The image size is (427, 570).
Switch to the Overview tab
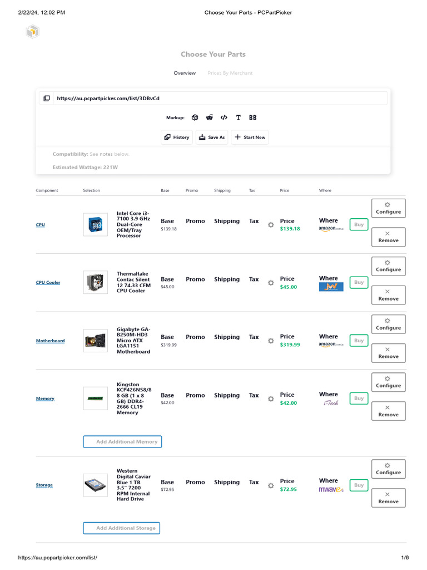185,73
